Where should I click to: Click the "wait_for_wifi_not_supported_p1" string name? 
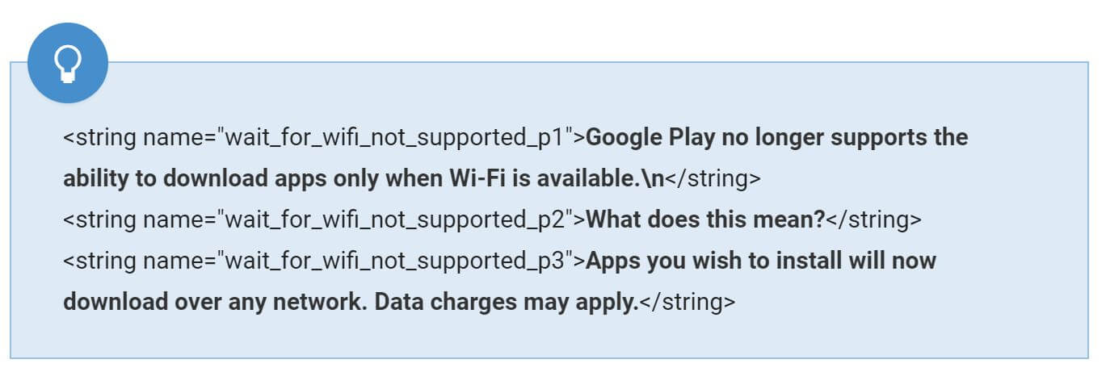[x=394, y=137]
